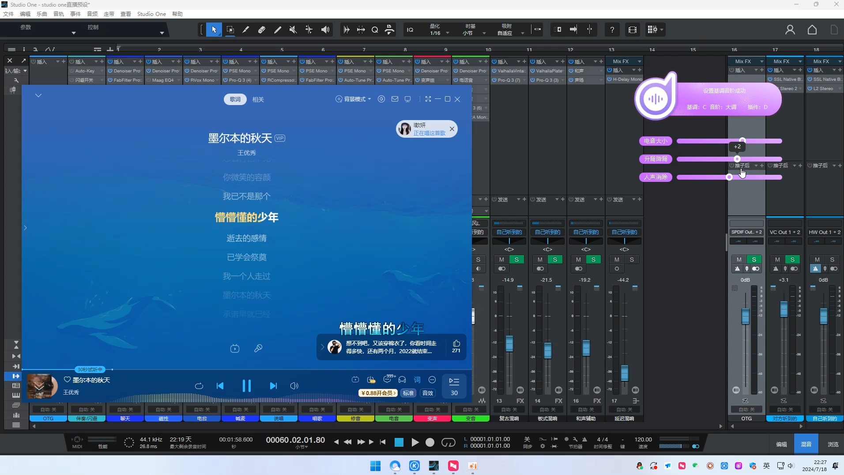The height and width of the screenshot is (475, 844).
Task: Select the Eraser tool
Action: (x=262, y=30)
